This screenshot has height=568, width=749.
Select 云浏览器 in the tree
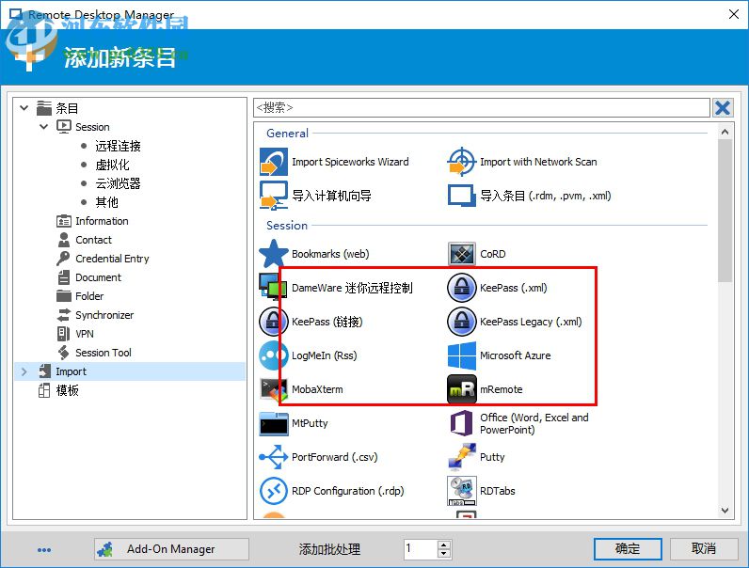pos(118,183)
